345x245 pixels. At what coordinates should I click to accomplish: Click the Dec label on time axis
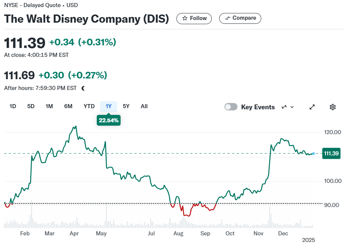(x=283, y=233)
